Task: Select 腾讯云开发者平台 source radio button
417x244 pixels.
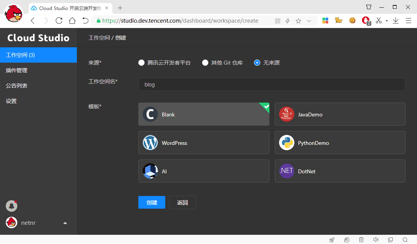Action: click(x=141, y=63)
